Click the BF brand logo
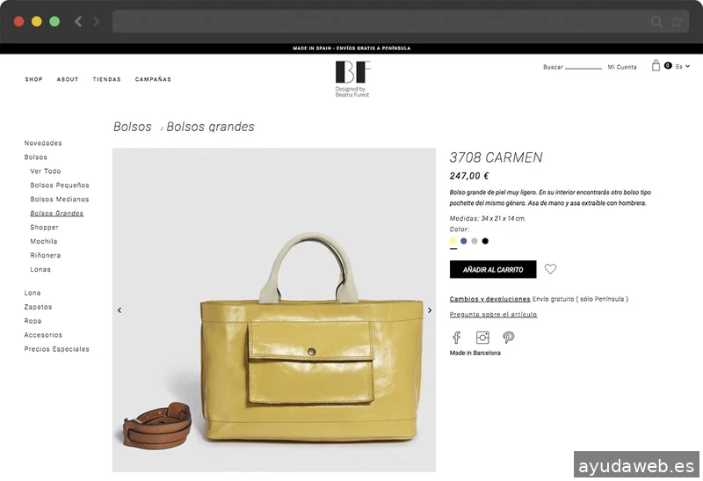703x481 pixels. point(353,79)
